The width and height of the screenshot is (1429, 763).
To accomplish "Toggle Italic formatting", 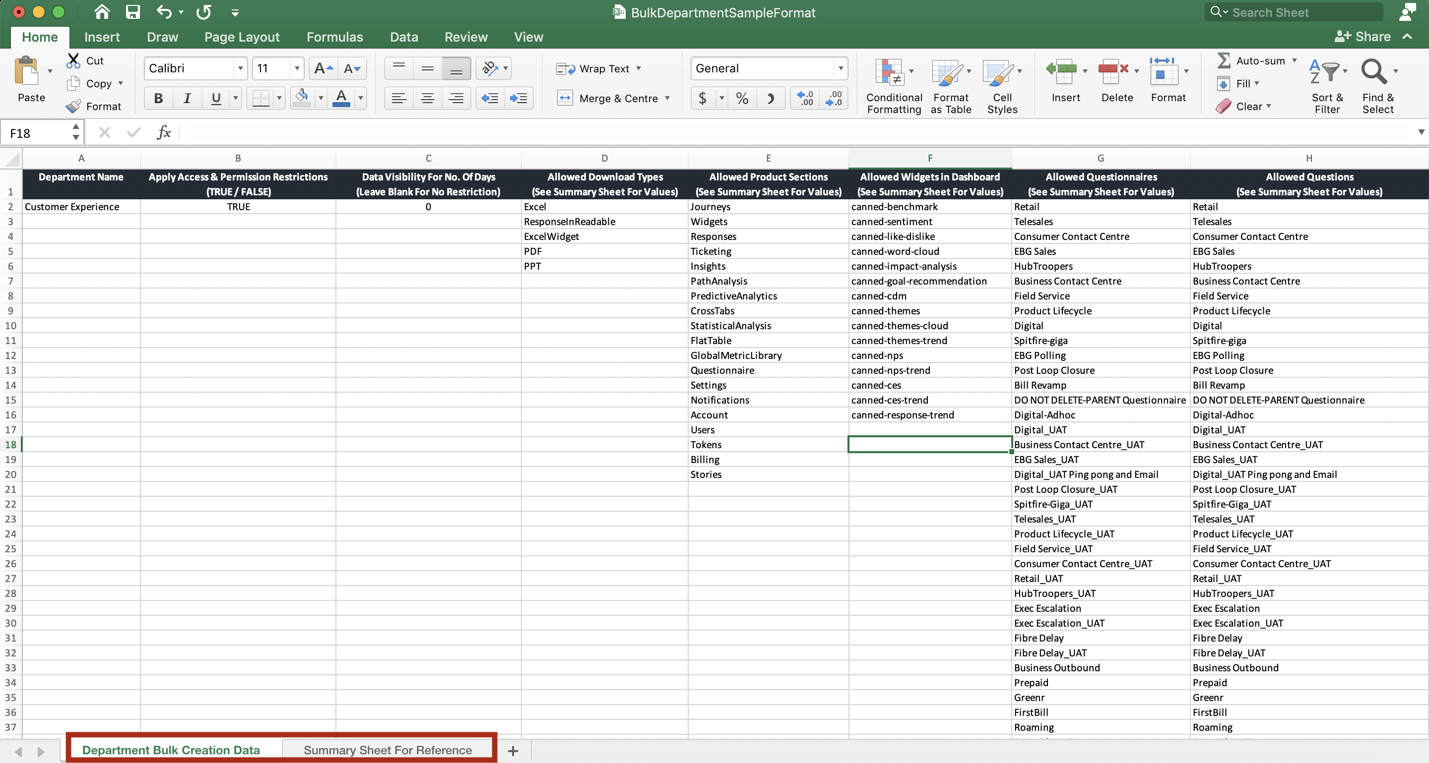I will 187,99.
